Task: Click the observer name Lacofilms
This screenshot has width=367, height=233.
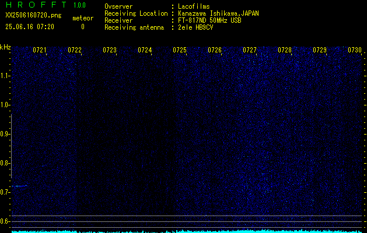Action: 194,6
